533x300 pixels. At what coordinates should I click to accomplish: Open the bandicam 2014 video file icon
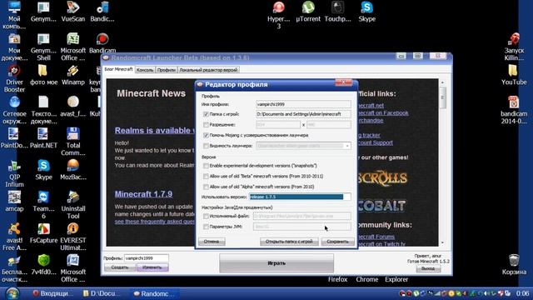(x=514, y=109)
